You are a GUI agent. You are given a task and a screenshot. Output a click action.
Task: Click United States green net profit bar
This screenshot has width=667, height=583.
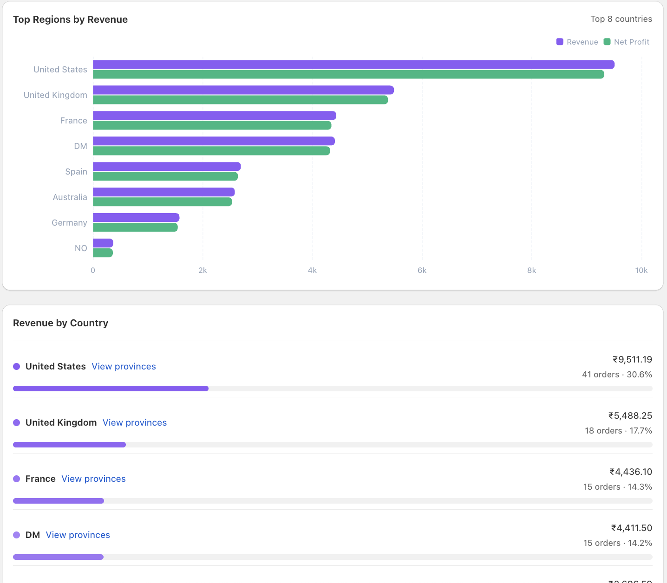pos(348,74)
